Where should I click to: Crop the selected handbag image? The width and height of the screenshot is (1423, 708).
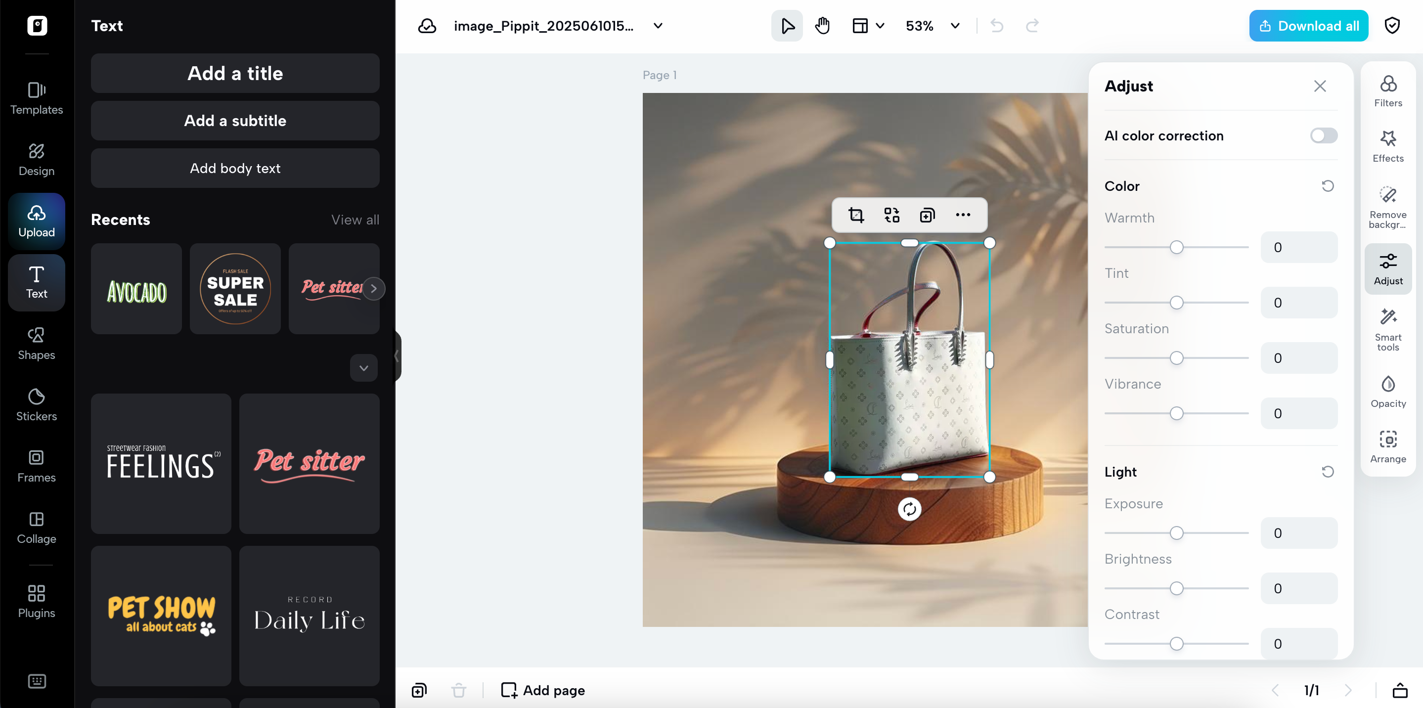(x=856, y=215)
